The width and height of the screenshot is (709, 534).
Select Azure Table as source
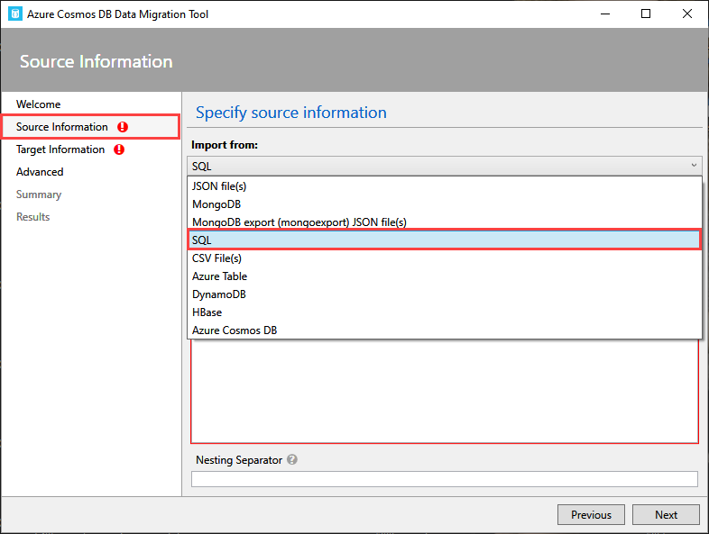click(219, 276)
